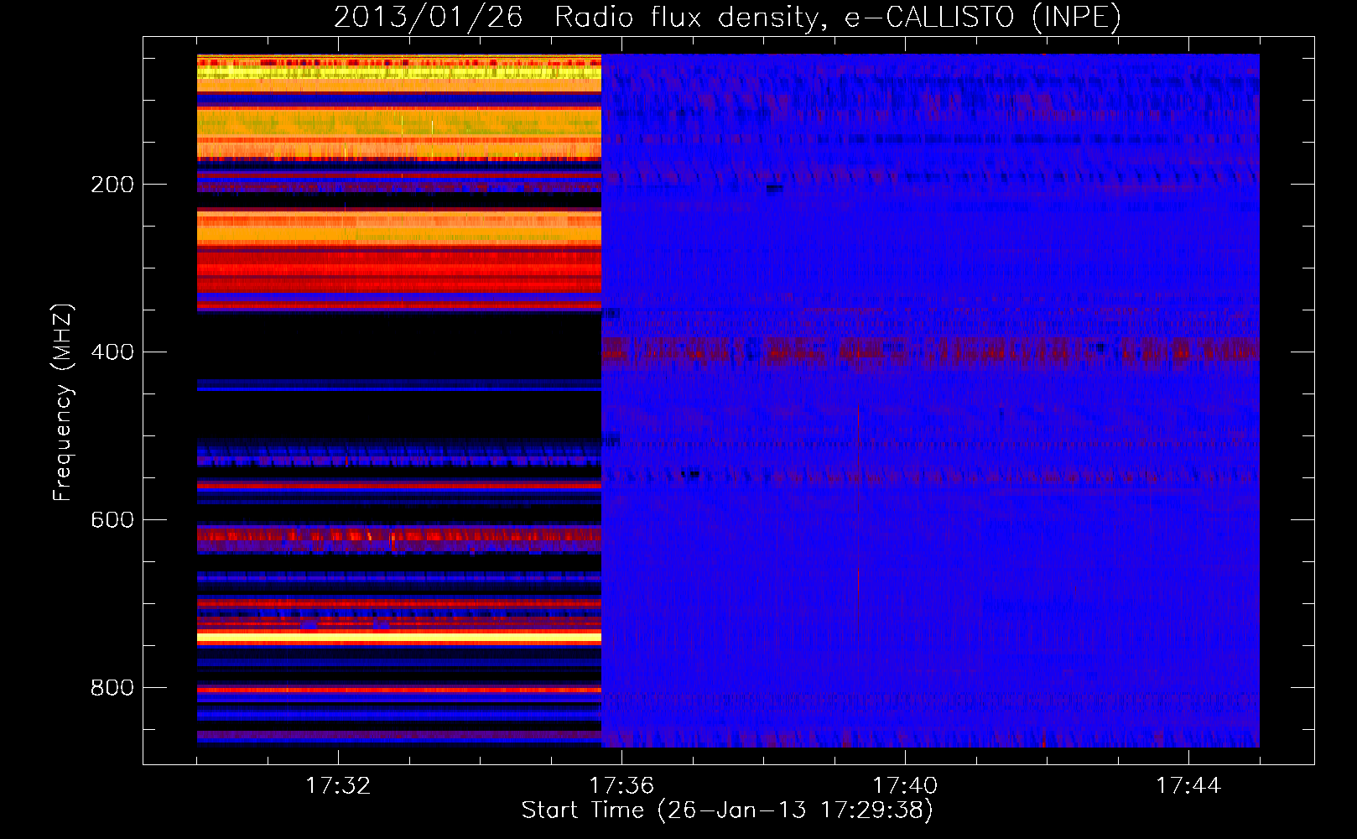1357x839 pixels.
Task: Click the 800 frequency tick label
Action: [x=112, y=688]
